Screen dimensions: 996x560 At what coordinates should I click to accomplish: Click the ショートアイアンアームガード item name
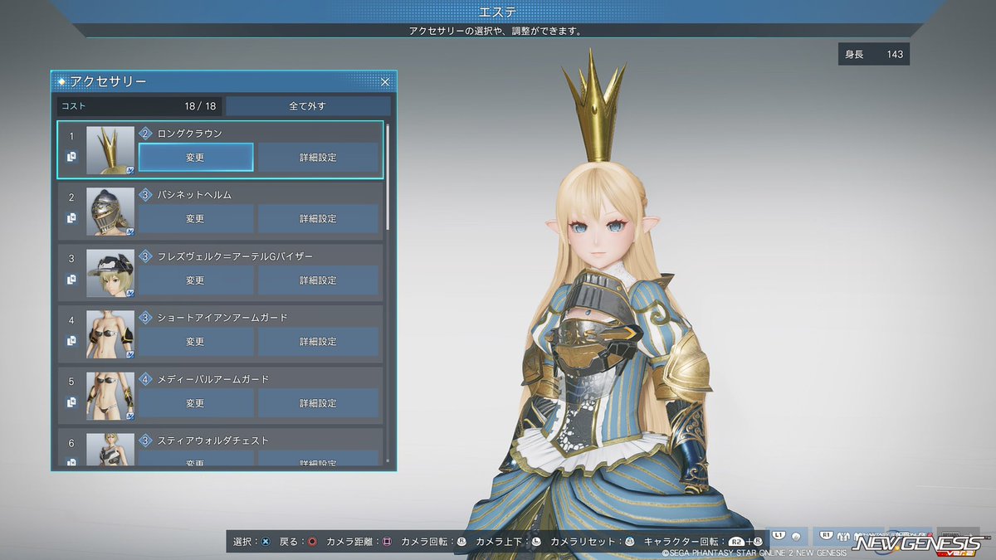pos(222,317)
